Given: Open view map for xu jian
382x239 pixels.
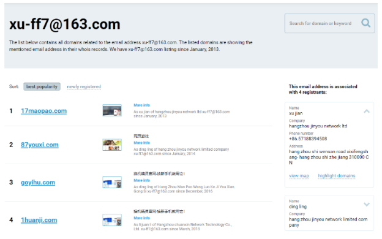Looking at the screenshot, I should pyautogui.click(x=299, y=176).
